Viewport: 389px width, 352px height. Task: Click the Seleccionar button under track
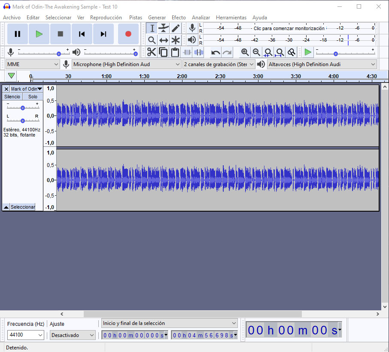point(23,207)
